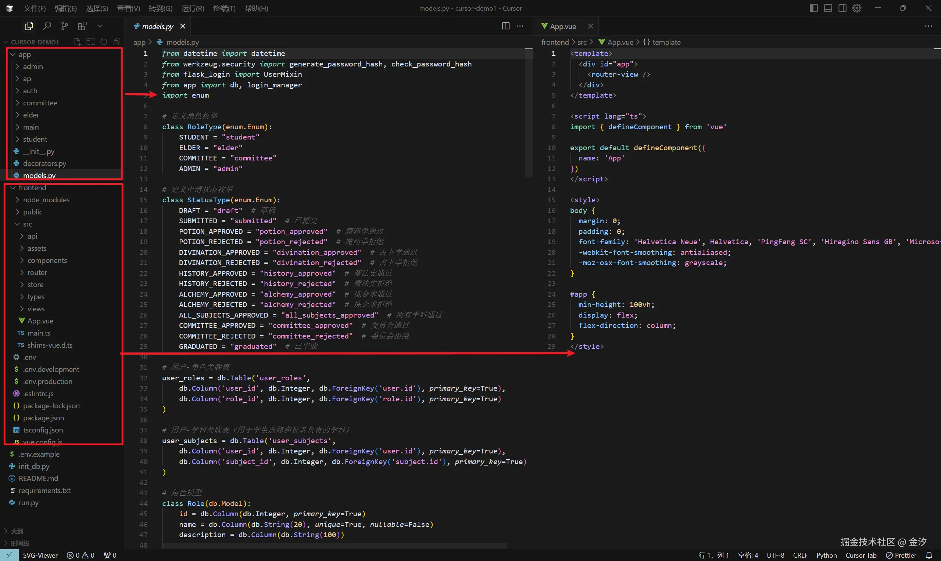Screen dimensions: 941x561
Task: Open the Explorer view icon
Action: [29, 26]
